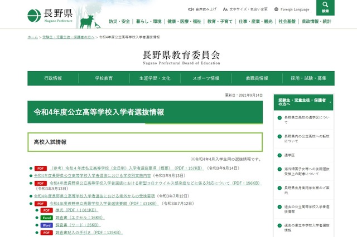357x237 pixels.
Task: Open 私立高等学校 入学者選抜要項 PDF link
Action: (x=127, y=169)
